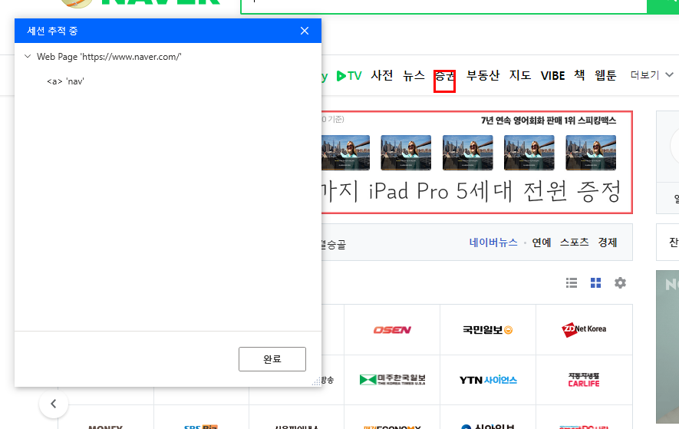679x429 pixels.
Task: Open the VIBE menu item
Action: 552,76
